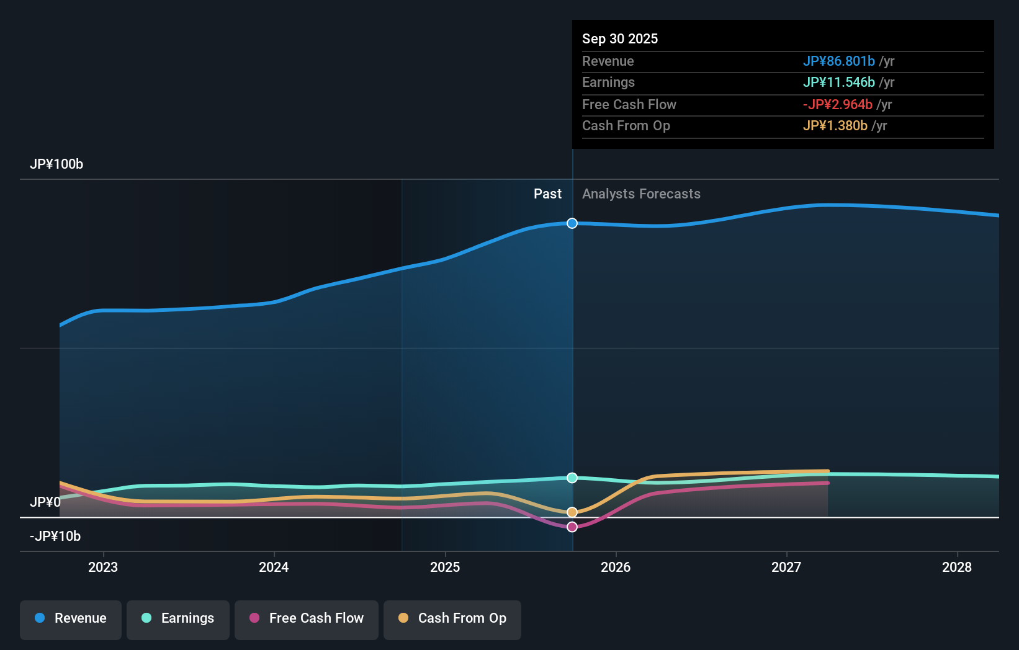Select the yellow Cash From Op dot
Image resolution: width=1019 pixels, height=650 pixels.
tap(404, 618)
